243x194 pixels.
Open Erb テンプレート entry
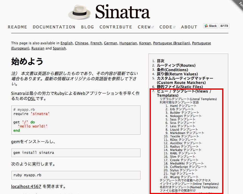pyautogui.click(x=182, y=109)
